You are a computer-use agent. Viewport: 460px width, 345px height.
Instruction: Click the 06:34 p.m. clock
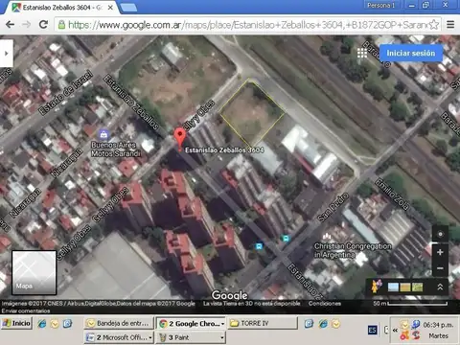[438, 325]
